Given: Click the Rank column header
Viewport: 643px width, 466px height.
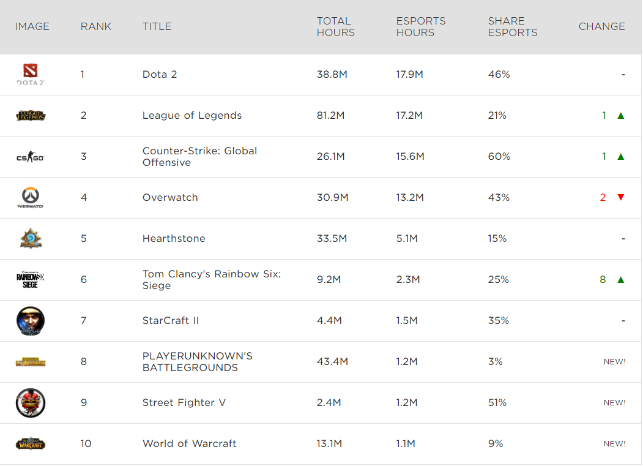Looking at the screenshot, I should (96, 26).
